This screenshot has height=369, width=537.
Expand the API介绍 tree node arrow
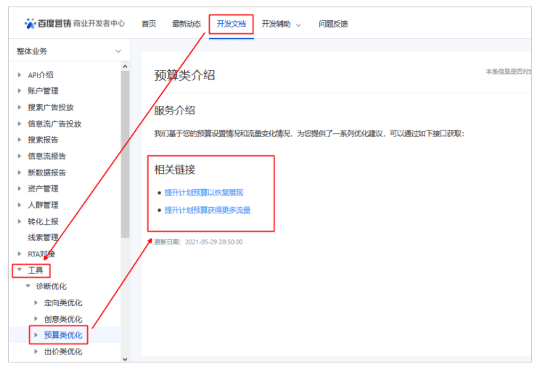[20, 75]
